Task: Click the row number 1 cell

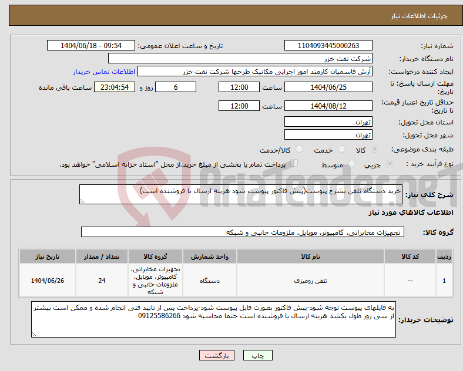Action: click(444, 281)
